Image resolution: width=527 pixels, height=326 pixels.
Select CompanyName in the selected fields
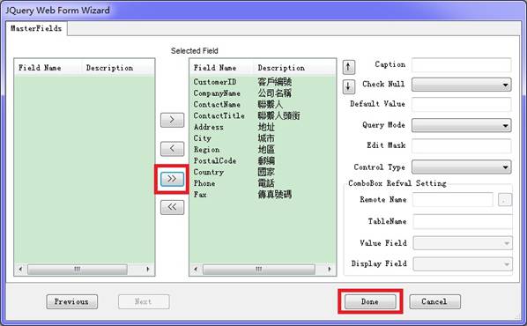pyautogui.click(x=263, y=93)
